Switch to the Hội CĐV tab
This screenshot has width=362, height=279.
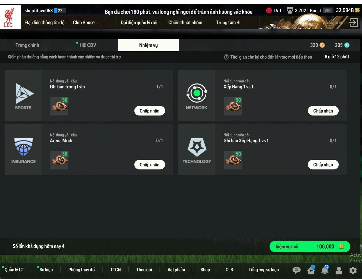(x=88, y=45)
